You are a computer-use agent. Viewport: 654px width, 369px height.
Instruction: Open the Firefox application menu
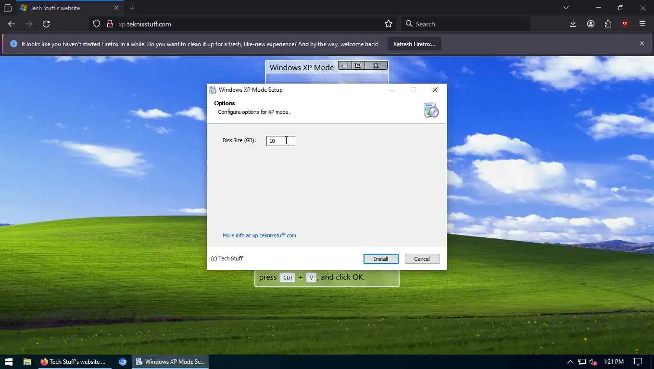point(642,24)
